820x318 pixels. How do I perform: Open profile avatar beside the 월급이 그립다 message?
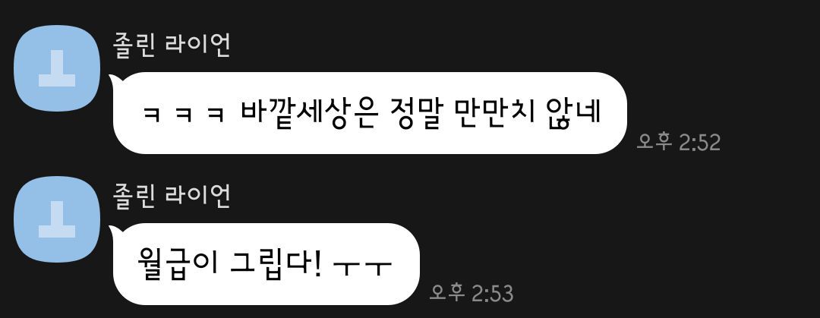click(x=56, y=219)
